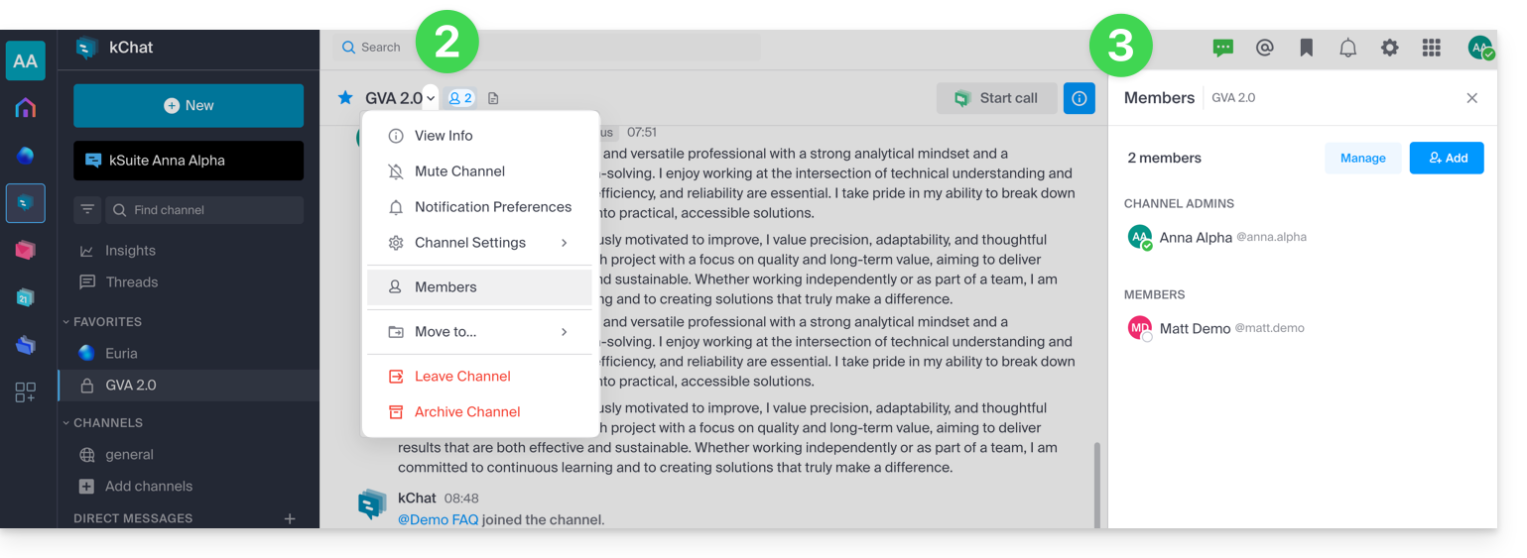Image resolution: width=1527 pixels, height=558 pixels.
Task: Open settings via the gear icon
Action: [1389, 48]
